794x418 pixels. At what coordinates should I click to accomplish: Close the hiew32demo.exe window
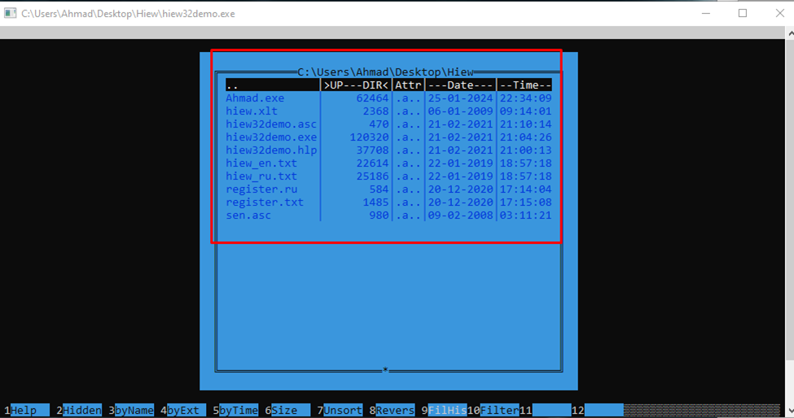[x=780, y=13]
